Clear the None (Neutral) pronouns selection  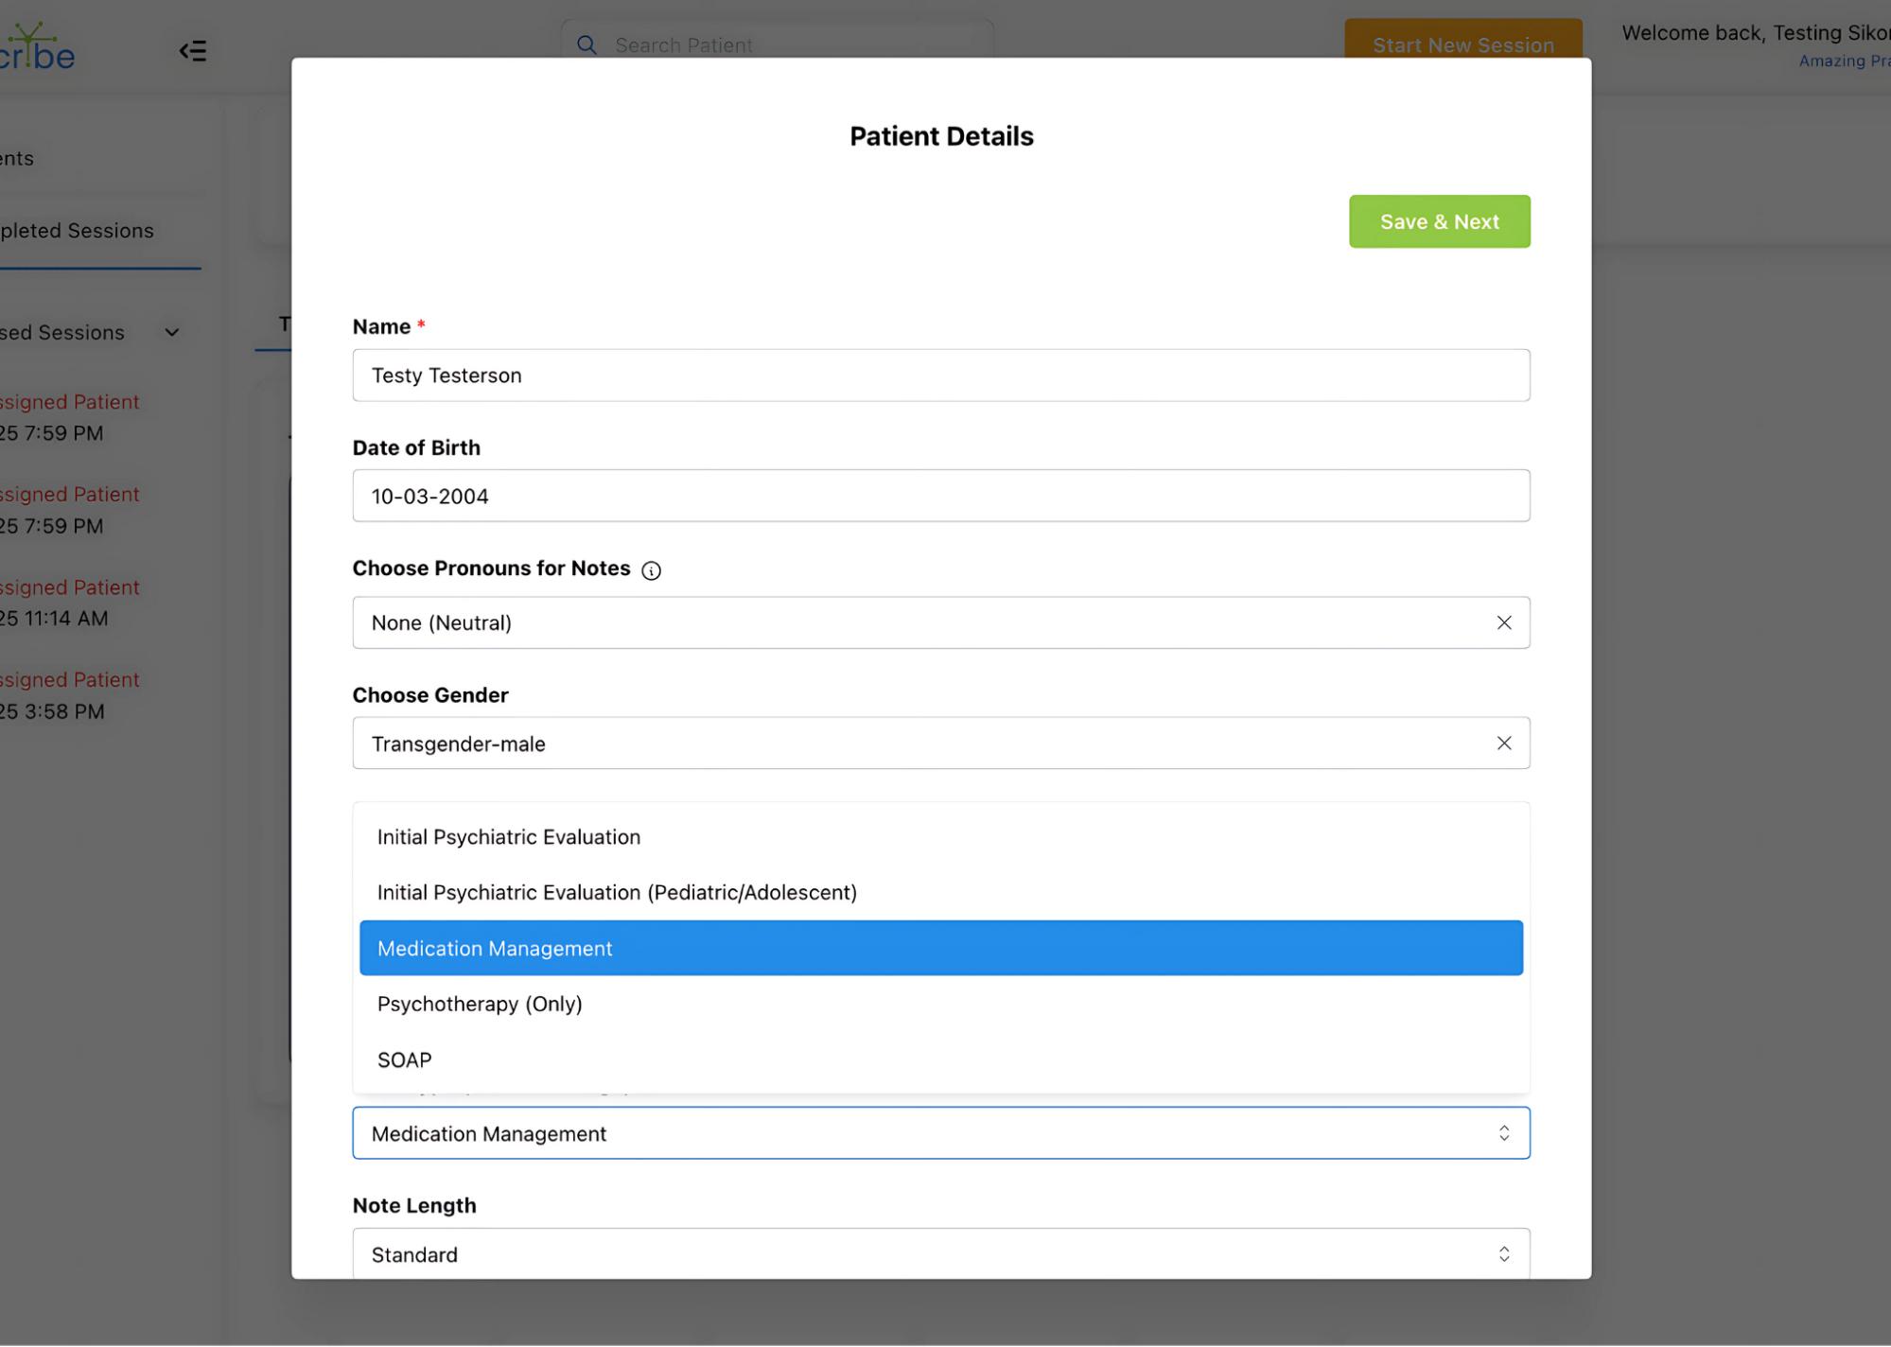pos(1503,622)
